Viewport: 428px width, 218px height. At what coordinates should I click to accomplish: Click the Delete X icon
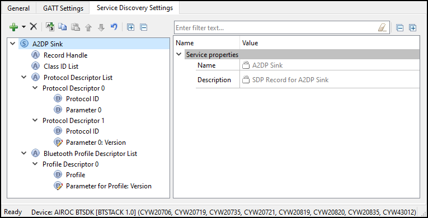coord(34,26)
